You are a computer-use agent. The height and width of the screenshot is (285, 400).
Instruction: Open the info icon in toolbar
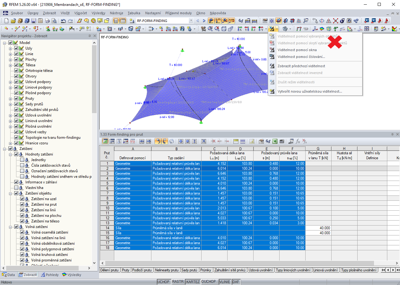coord(342,21)
